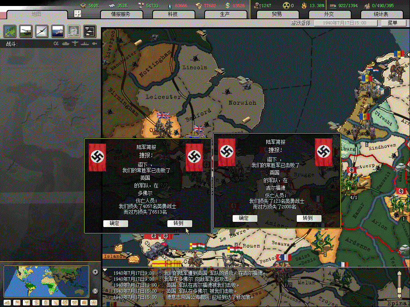410x307 pixels.
Task: Confirm 确定 in the 吉尔福德 battle report
Action: click(x=245, y=218)
